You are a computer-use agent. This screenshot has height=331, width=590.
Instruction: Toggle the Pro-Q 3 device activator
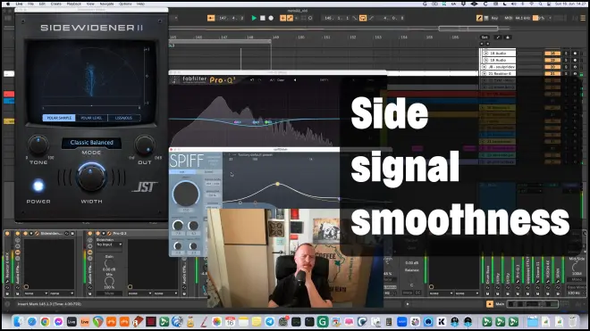pyautogui.click(x=97, y=234)
